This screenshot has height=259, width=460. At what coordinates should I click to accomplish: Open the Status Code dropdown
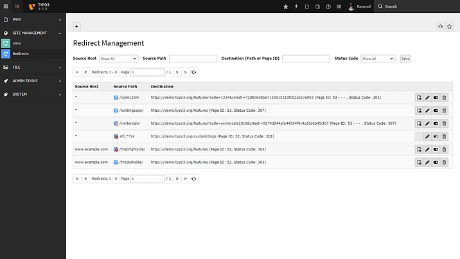pos(377,58)
